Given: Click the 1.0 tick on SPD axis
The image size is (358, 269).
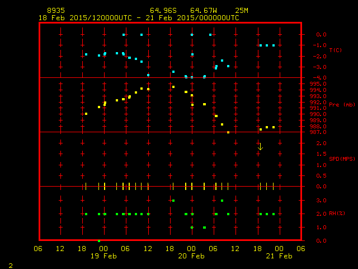Looking at the screenshot, I should click(321, 165).
